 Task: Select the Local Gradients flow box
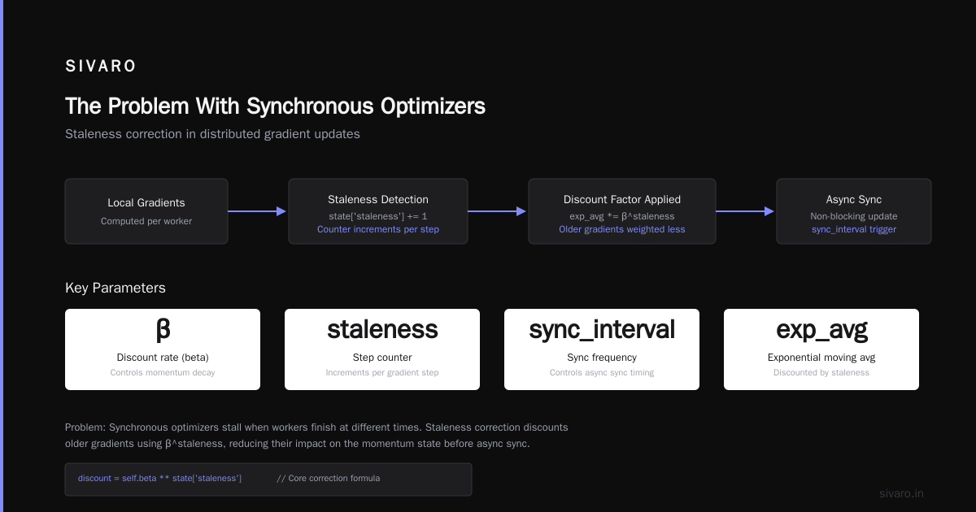pyautogui.click(x=146, y=211)
